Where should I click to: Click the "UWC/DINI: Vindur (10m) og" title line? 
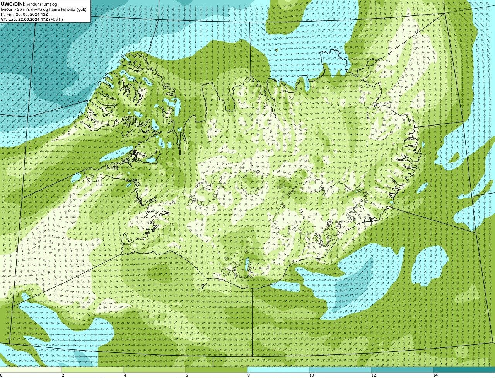pyautogui.click(x=29, y=4)
